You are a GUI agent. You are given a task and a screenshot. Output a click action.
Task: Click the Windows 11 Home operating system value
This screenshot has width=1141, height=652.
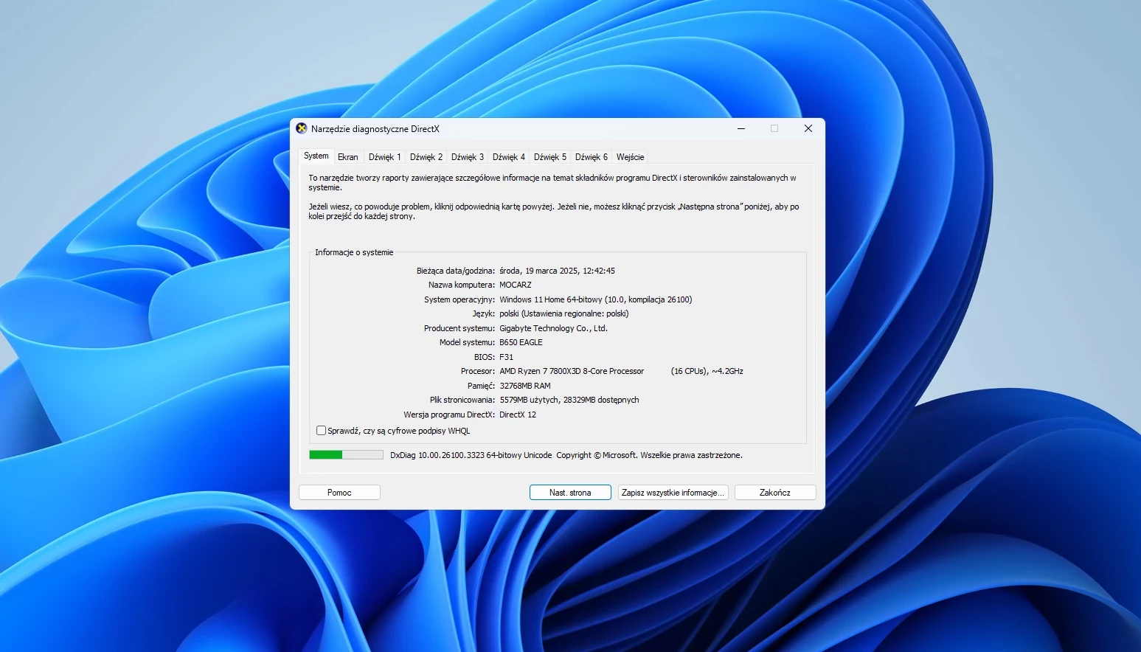(x=596, y=299)
